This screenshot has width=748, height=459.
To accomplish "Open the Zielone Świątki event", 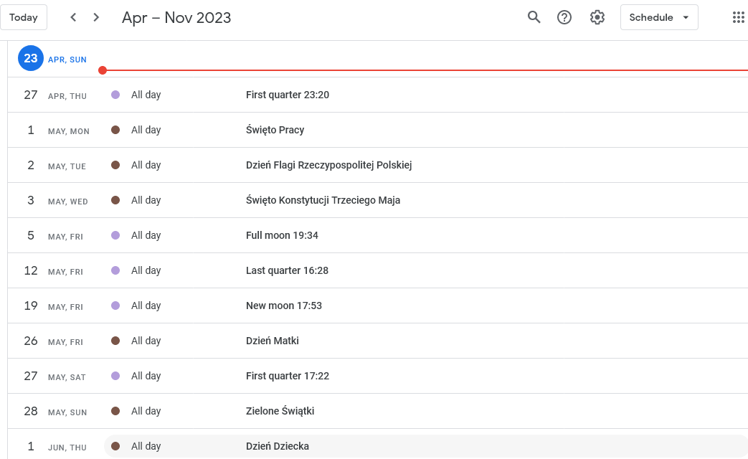I will click(280, 411).
